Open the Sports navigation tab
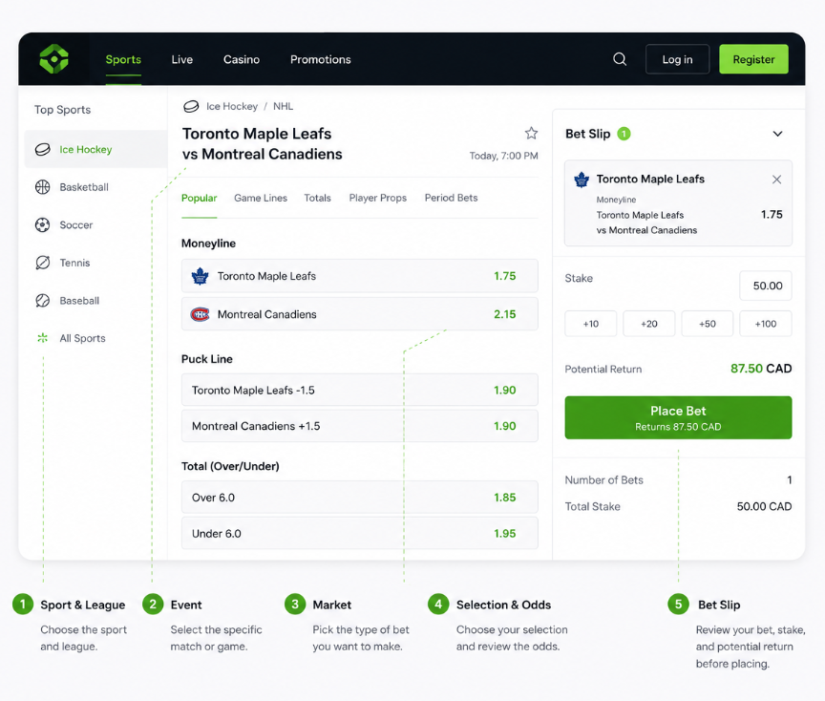The height and width of the screenshot is (701, 825). pyautogui.click(x=123, y=59)
